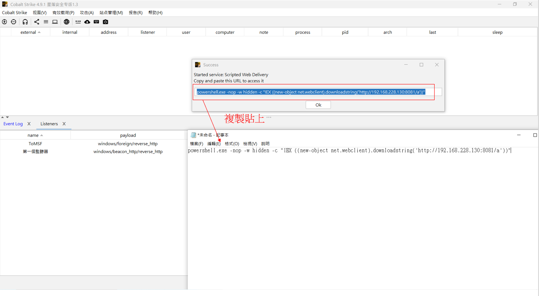Sort sessions by process column
Screen dimensions: 539x296
pos(303,32)
